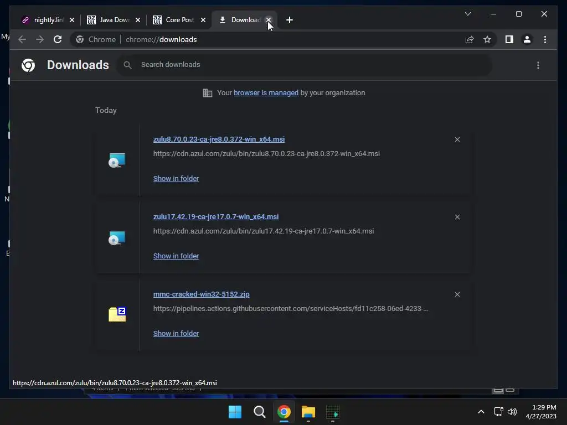Screen dimensions: 567x425
Task: Open the clock showing 1:29 PM
Action: (x=540, y=412)
